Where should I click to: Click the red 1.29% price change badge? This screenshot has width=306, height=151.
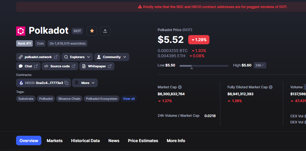[x=199, y=40]
